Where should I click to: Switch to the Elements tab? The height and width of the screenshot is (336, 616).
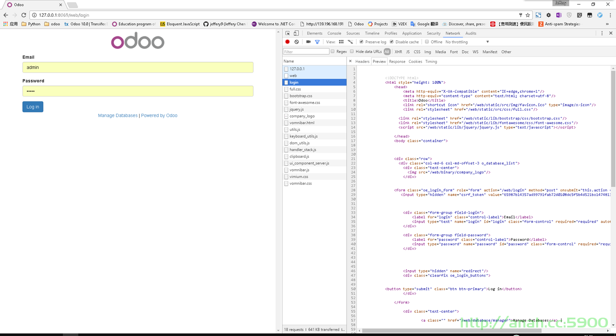coord(314,33)
